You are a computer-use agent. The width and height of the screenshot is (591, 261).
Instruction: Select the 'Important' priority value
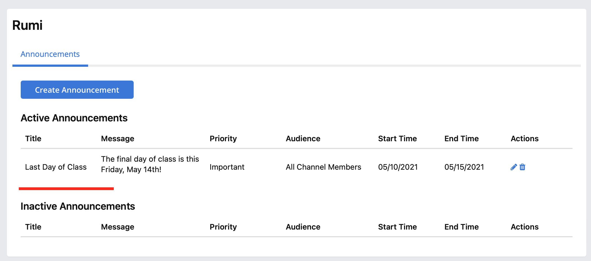[227, 167]
